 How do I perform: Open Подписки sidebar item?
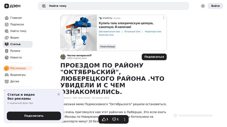coord(18,25)
